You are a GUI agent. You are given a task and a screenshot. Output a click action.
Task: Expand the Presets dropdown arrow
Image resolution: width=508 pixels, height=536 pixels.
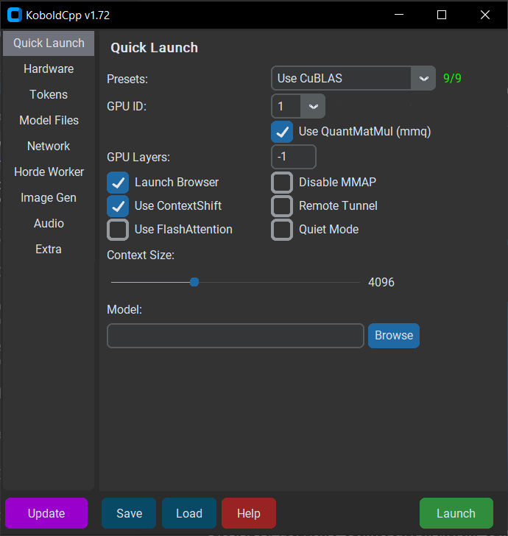(423, 79)
